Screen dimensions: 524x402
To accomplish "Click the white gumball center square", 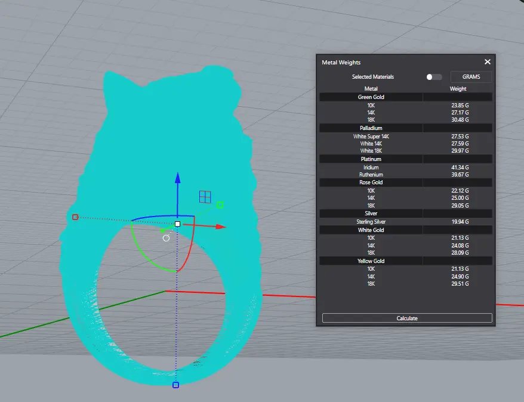I will [x=177, y=224].
